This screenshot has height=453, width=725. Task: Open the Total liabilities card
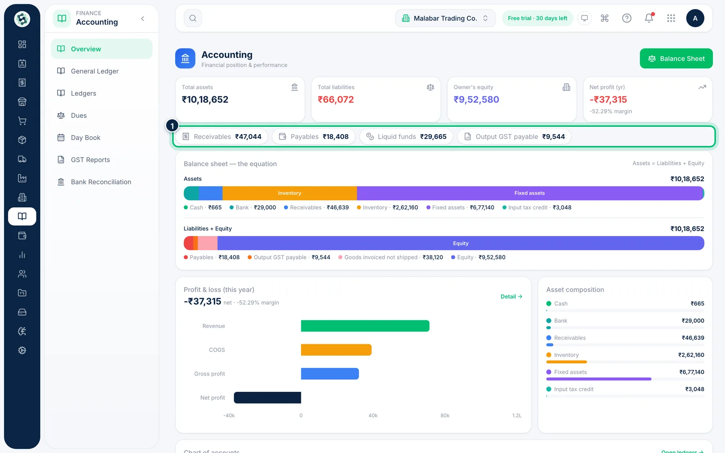(x=376, y=100)
